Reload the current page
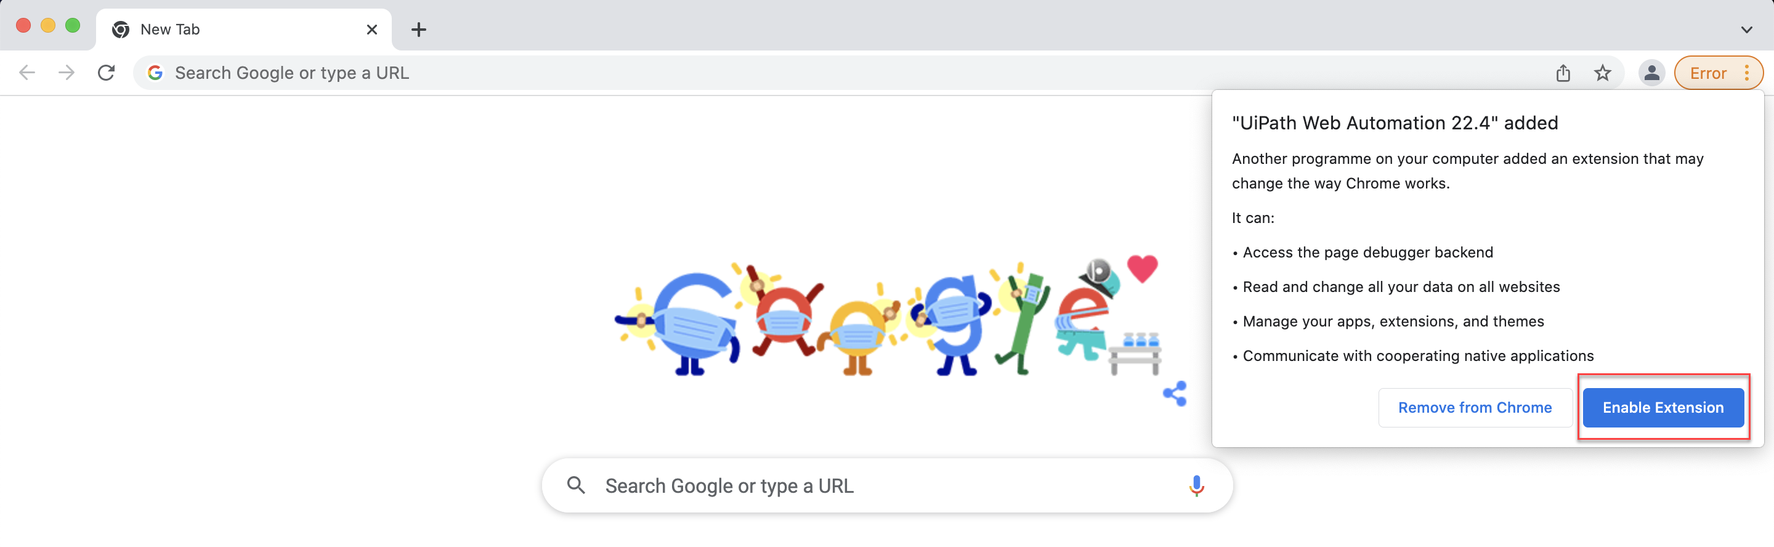 point(106,72)
